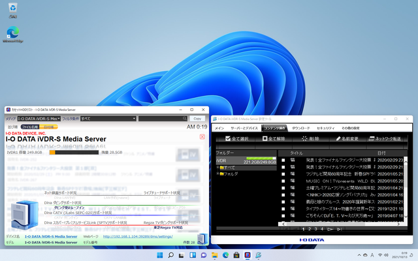Click the yellow folder icon for フォルダ

(x=222, y=174)
